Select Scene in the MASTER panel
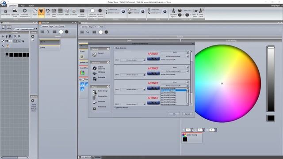 point(50,48)
